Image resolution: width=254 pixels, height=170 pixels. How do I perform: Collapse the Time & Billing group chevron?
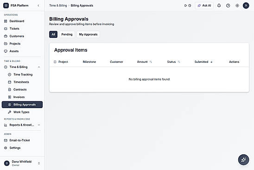click(39, 67)
